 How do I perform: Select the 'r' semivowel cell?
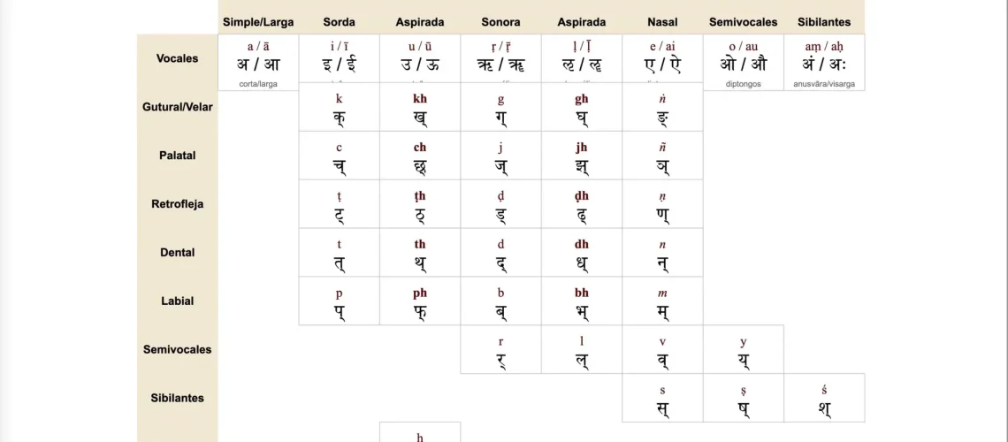(x=500, y=350)
